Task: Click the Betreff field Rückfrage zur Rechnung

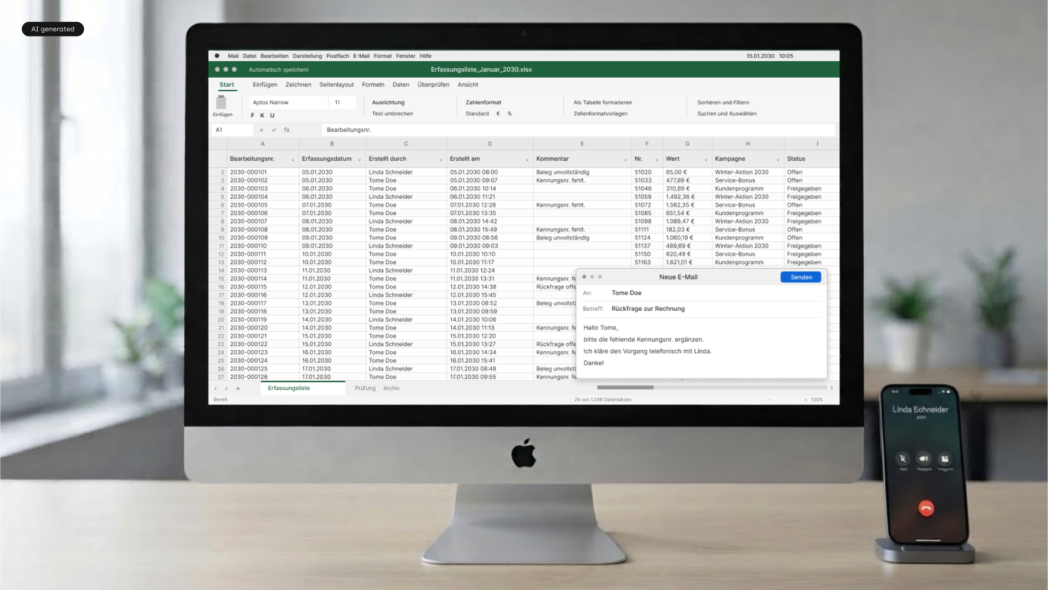Action: pos(701,309)
